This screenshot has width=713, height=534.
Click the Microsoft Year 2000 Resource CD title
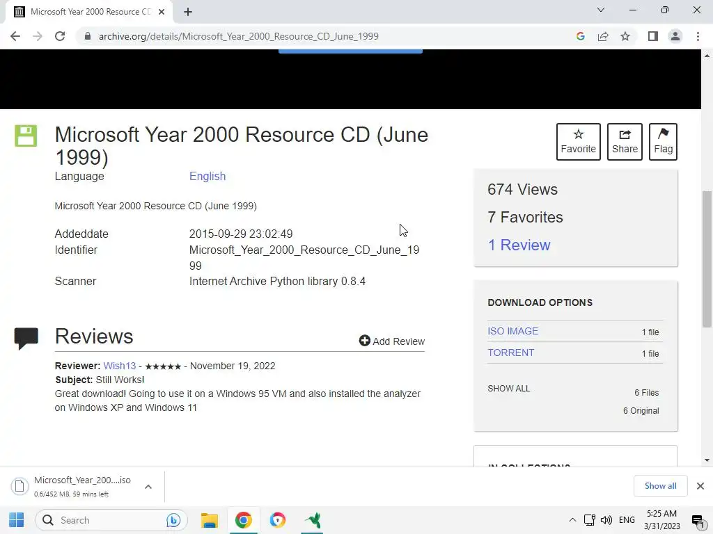[x=242, y=146]
